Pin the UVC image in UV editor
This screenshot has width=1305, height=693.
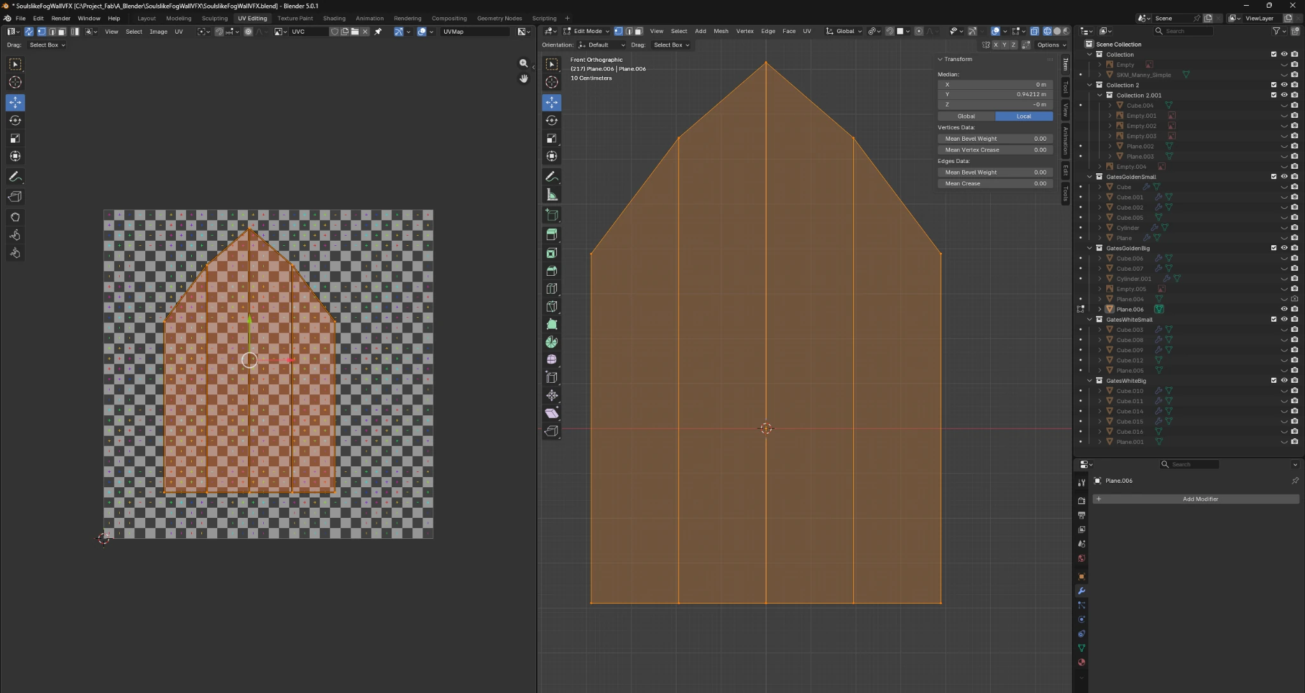[378, 31]
